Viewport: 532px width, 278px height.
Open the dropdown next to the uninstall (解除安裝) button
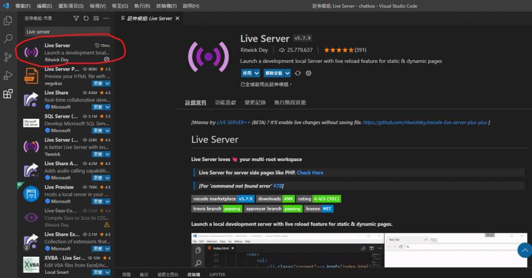point(288,73)
